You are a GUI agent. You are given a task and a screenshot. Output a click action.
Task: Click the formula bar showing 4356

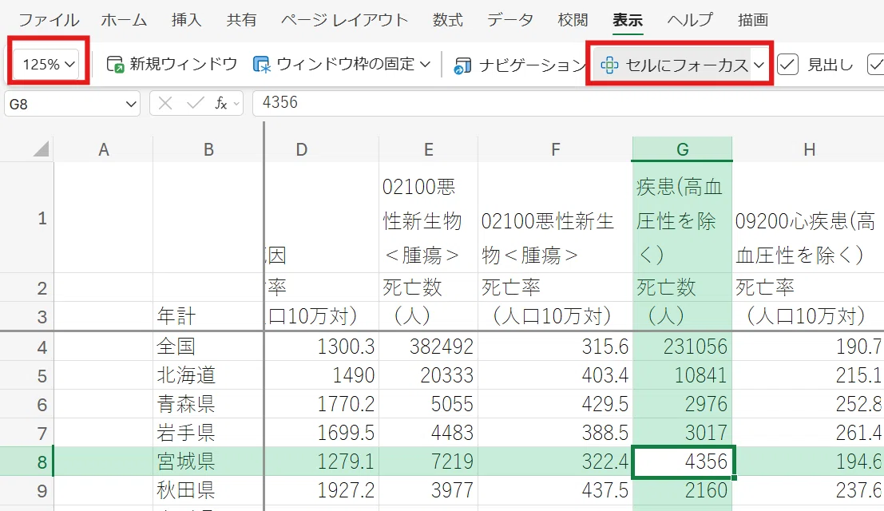click(569, 103)
